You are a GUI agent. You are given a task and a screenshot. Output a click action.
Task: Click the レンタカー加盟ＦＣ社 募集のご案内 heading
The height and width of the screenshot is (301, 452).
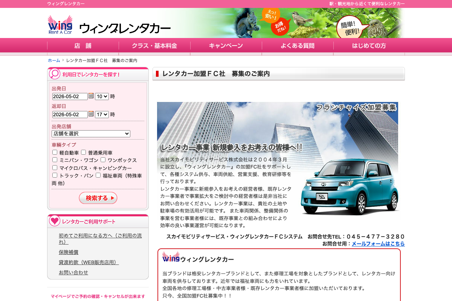coord(216,74)
